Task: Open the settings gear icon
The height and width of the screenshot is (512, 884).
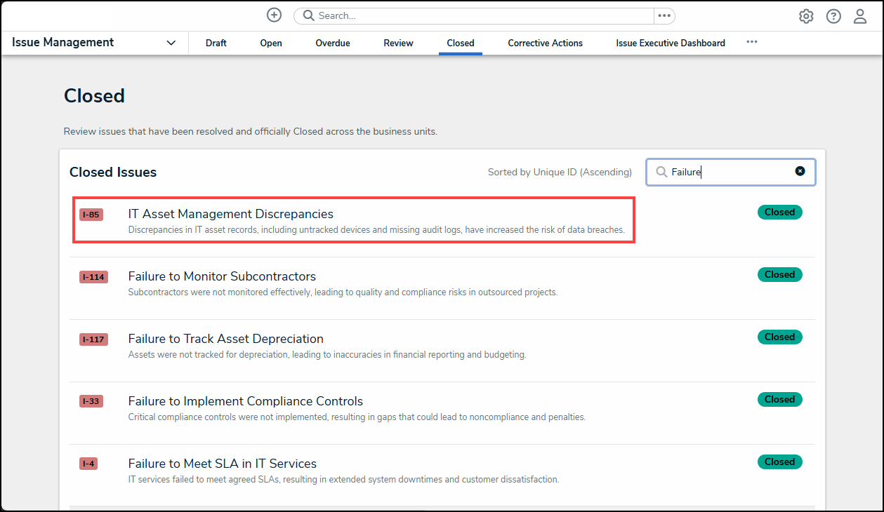Action: pyautogui.click(x=806, y=16)
